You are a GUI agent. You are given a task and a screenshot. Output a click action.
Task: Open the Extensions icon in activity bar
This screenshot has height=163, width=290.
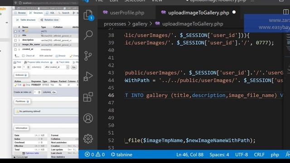pyautogui.click(x=88, y=97)
